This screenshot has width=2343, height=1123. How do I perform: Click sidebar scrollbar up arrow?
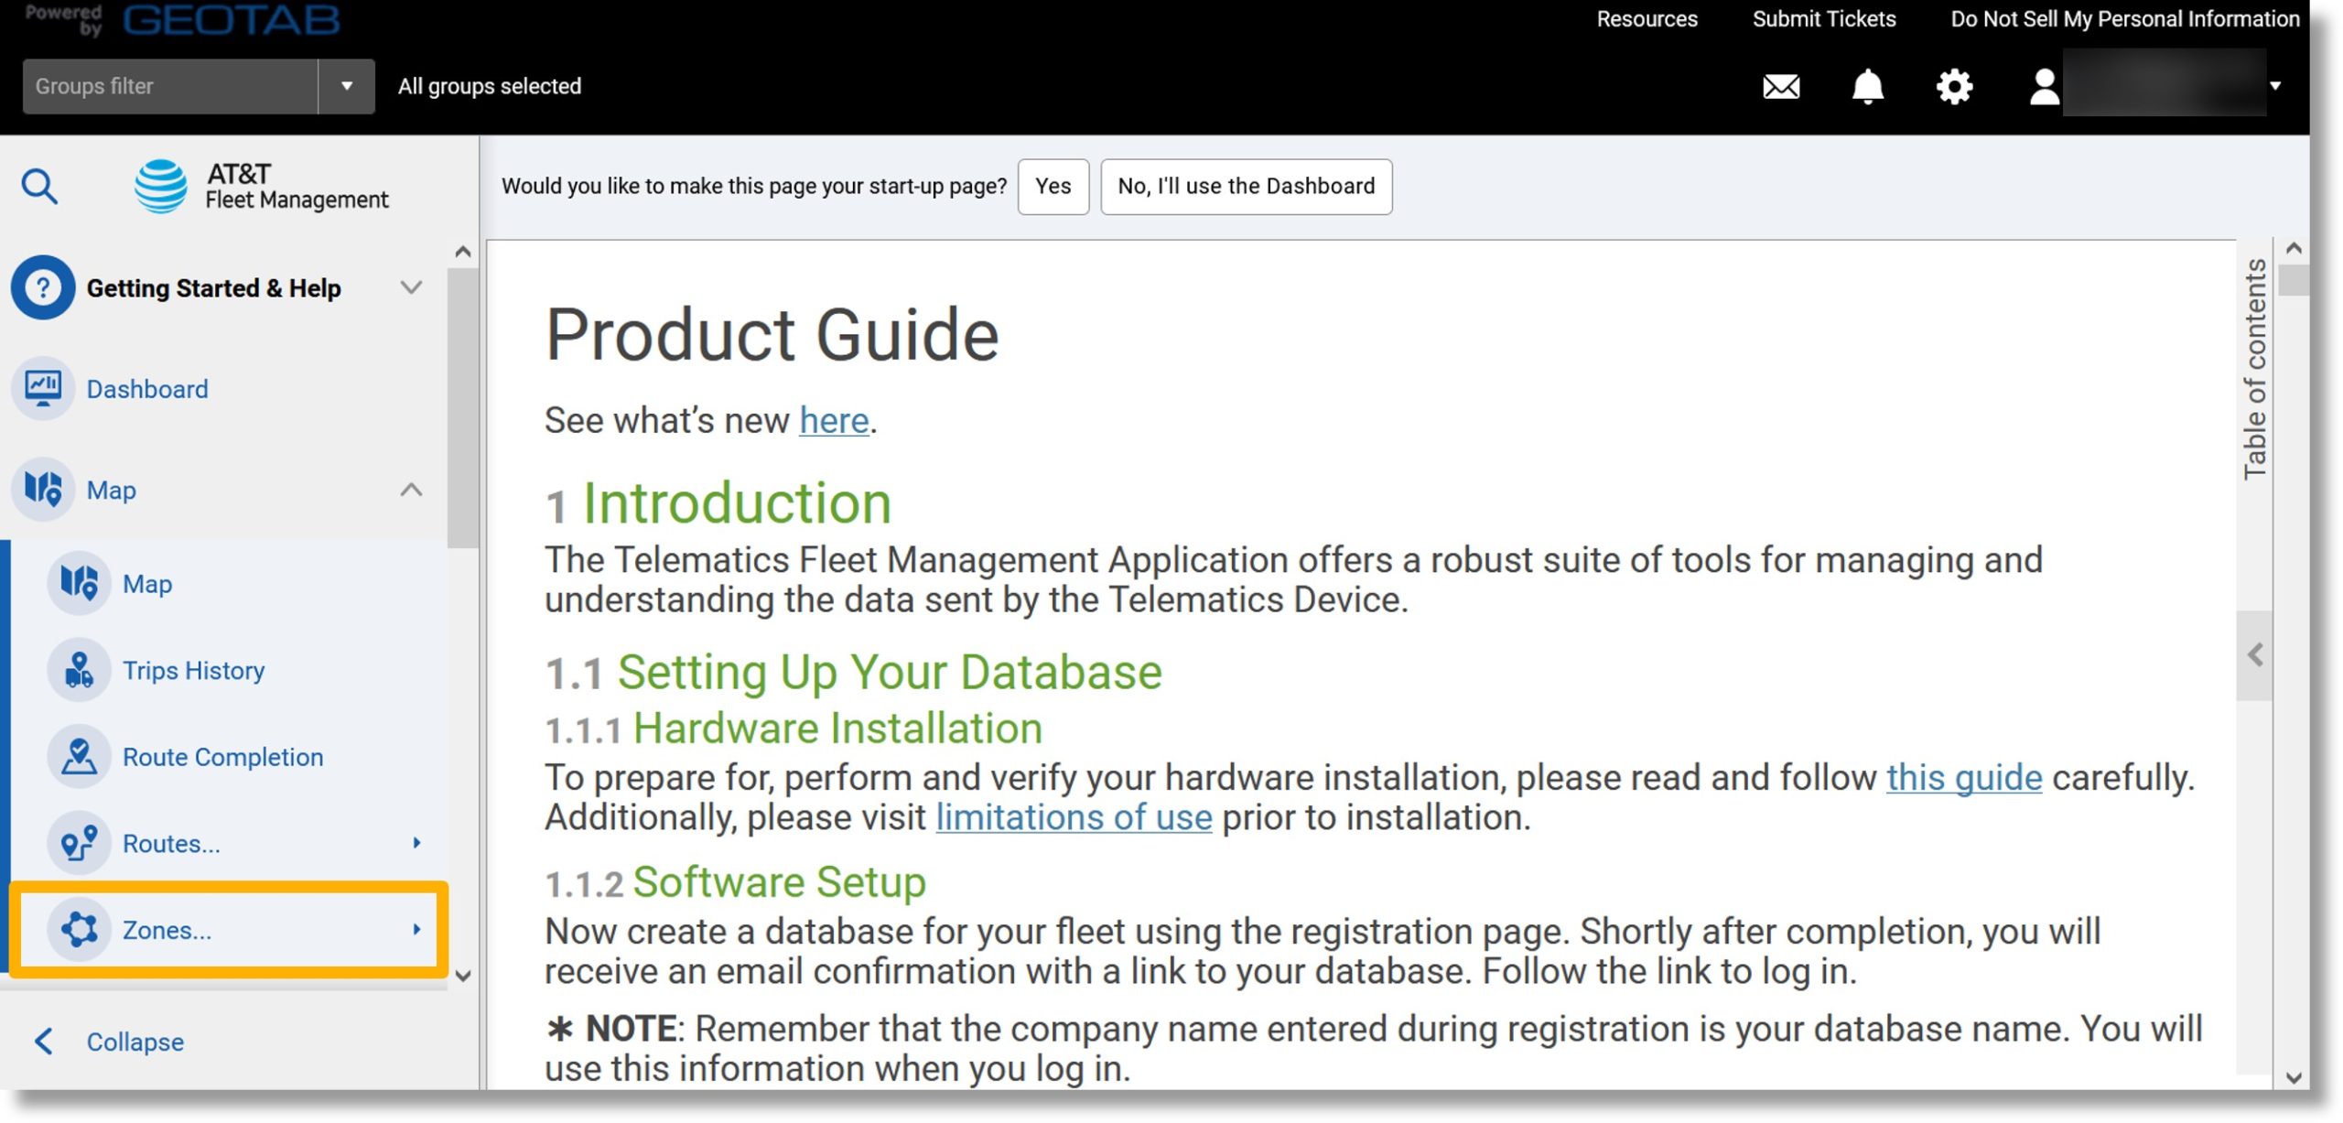pos(463,252)
